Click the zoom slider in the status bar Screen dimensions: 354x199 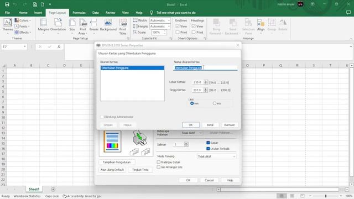click(326, 196)
